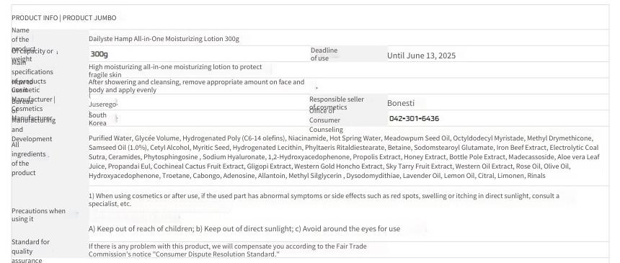Select the Juserego manufacturer cell

pyautogui.click(x=103, y=104)
